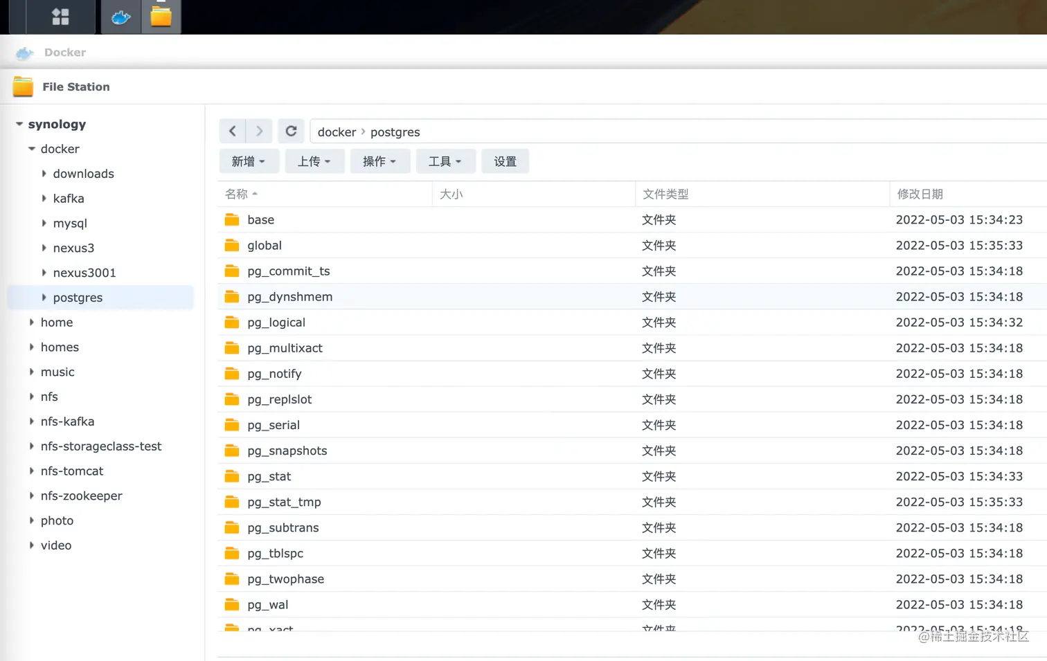Click the Docker whale icon in title

(25, 53)
